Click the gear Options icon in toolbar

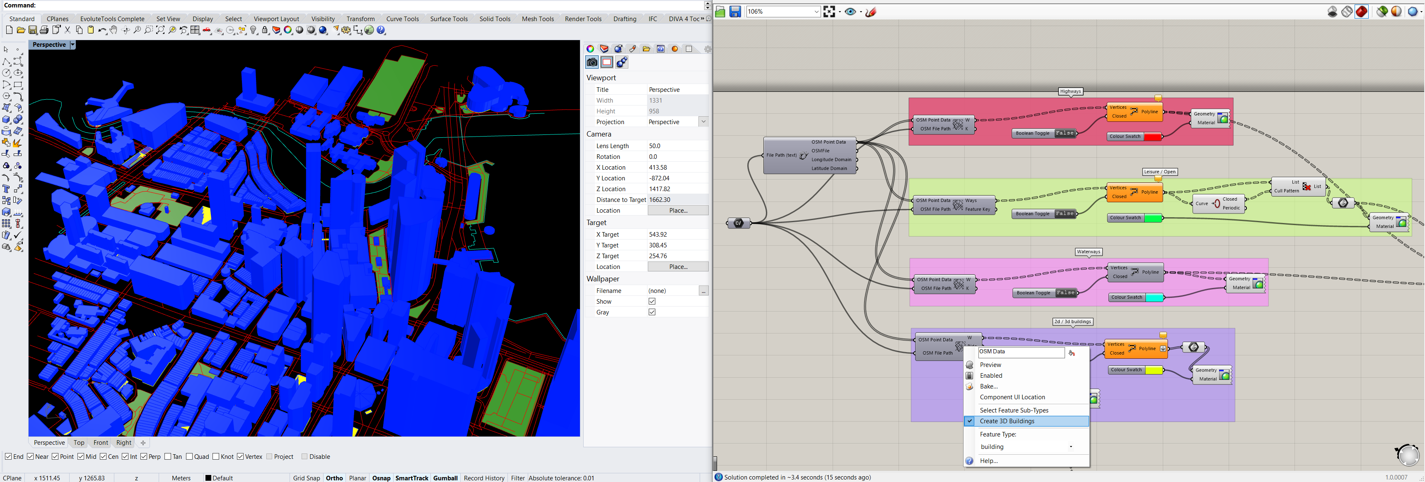pyautogui.click(x=346, y=30)
